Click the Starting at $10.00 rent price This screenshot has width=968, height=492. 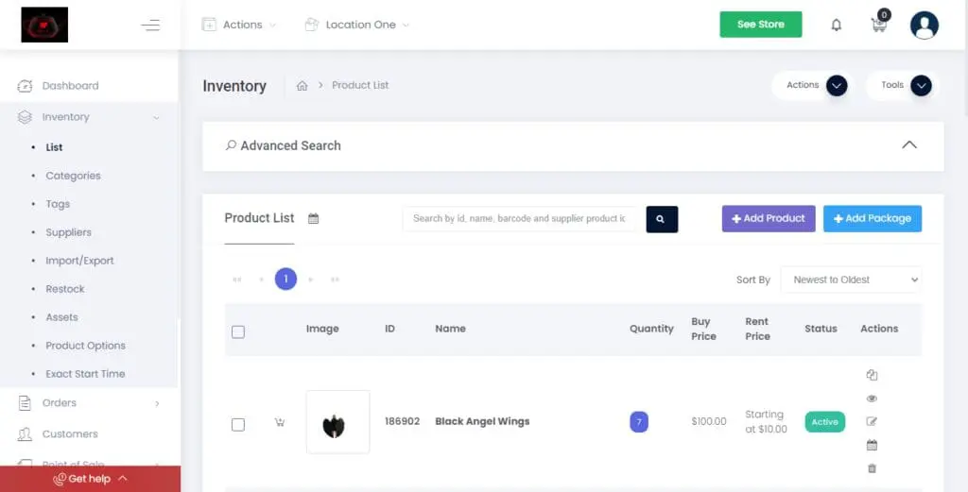pyautogui.click(x=766, y=422)
